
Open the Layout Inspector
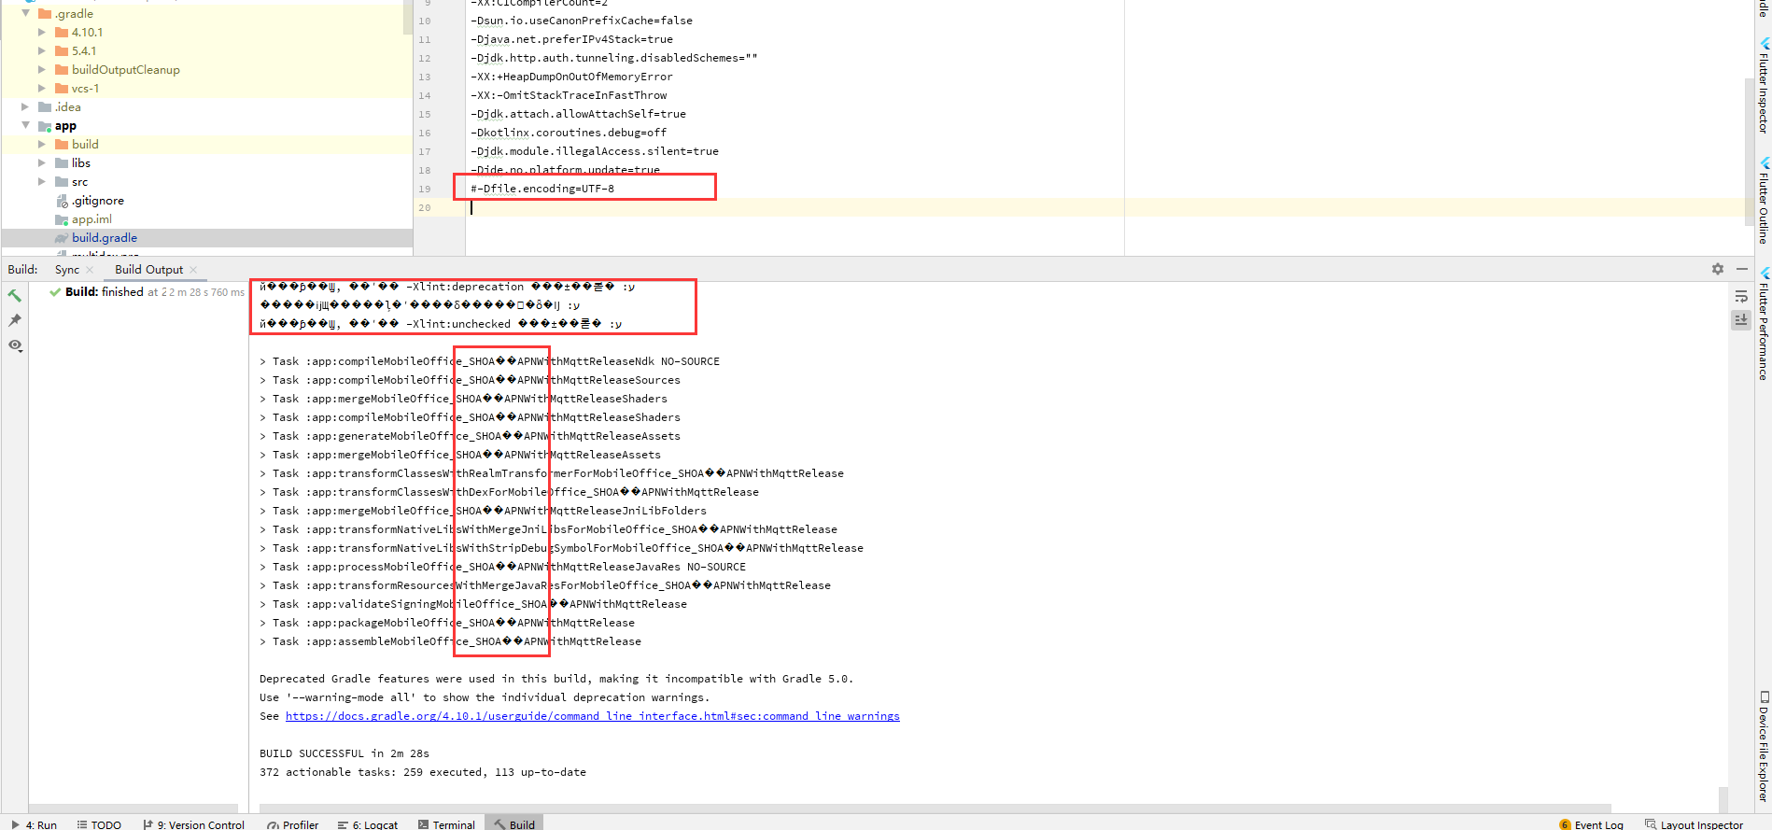[x=1695, y=824]
